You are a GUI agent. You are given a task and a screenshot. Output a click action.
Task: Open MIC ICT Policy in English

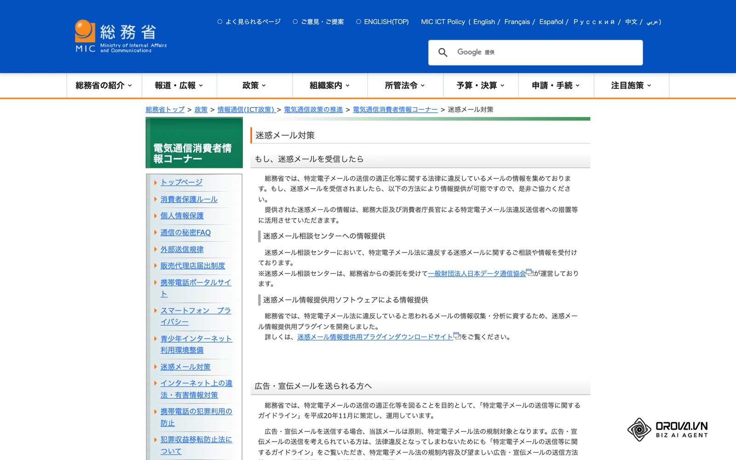point(484,22)
